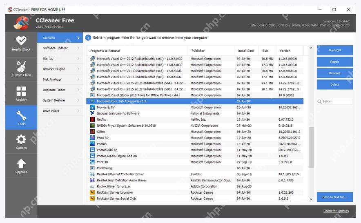Sort by Size column header
361x223 pixels.
point(267,51)
